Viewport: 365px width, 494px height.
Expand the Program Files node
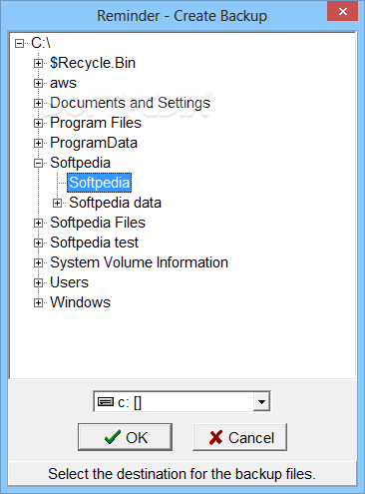(x=39, y=124)
